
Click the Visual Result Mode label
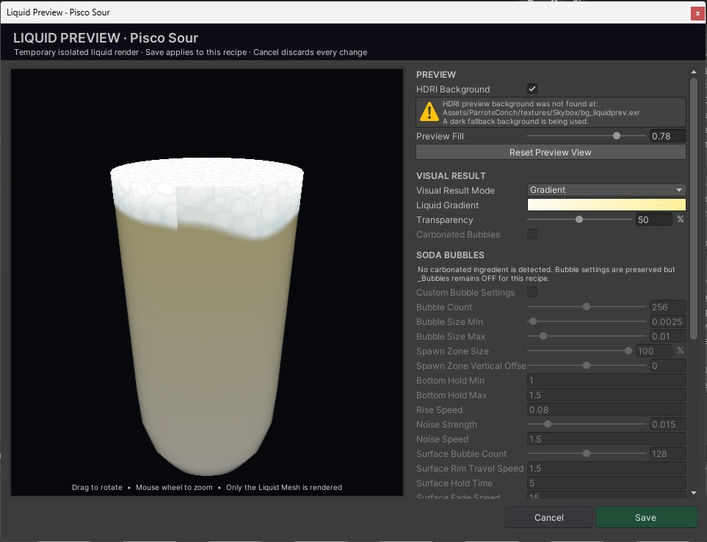point(455,190)
